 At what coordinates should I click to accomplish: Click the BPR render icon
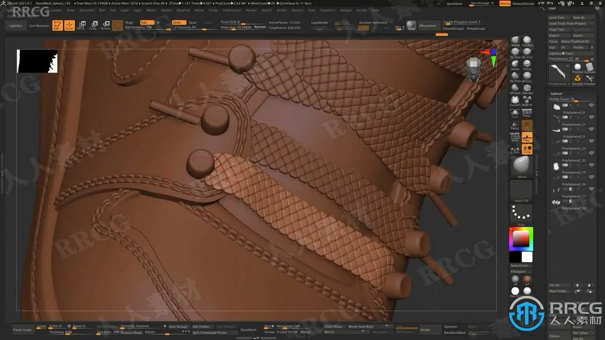412,25
